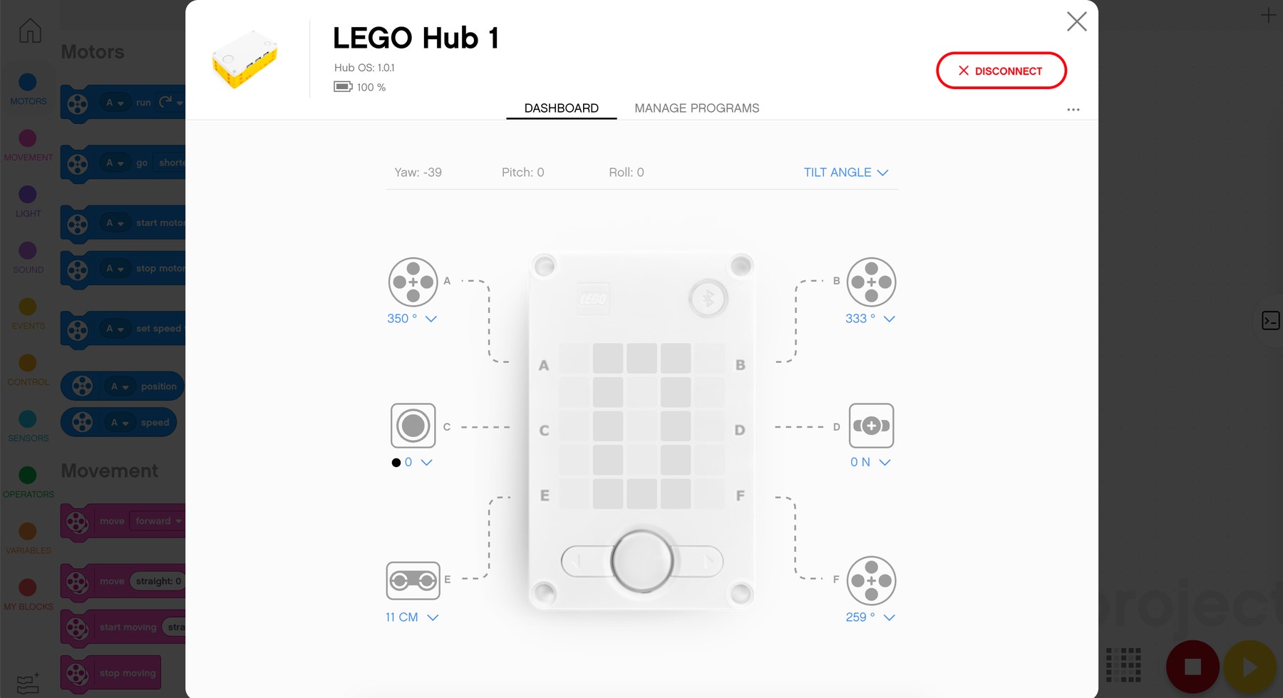1283x698 pixels.
Task: Select the color sensor icon on port C
Action: tap(413, 426)
